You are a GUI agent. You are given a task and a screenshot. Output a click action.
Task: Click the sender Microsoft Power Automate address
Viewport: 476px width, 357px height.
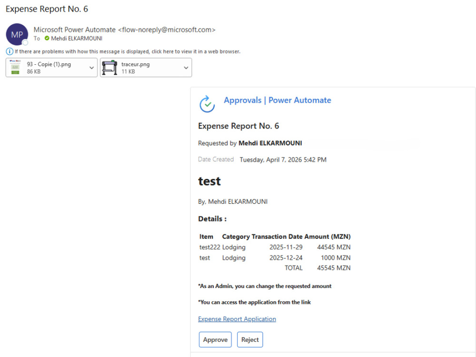[x=124, y=30]
